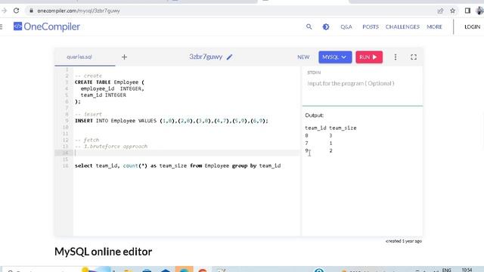
Task: Click the team_id output header
Action: pyautogui.click(x=315, y=128)
